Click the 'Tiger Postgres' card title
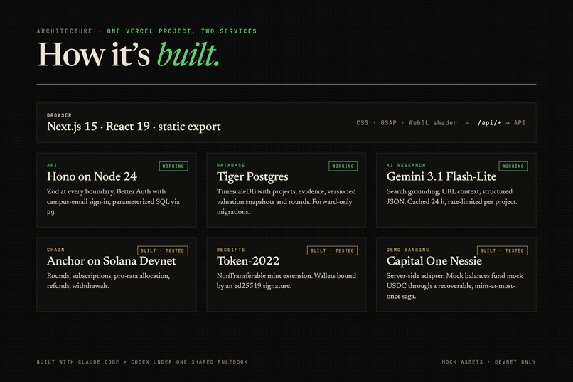Screen dimensions: 573x382 252,176
